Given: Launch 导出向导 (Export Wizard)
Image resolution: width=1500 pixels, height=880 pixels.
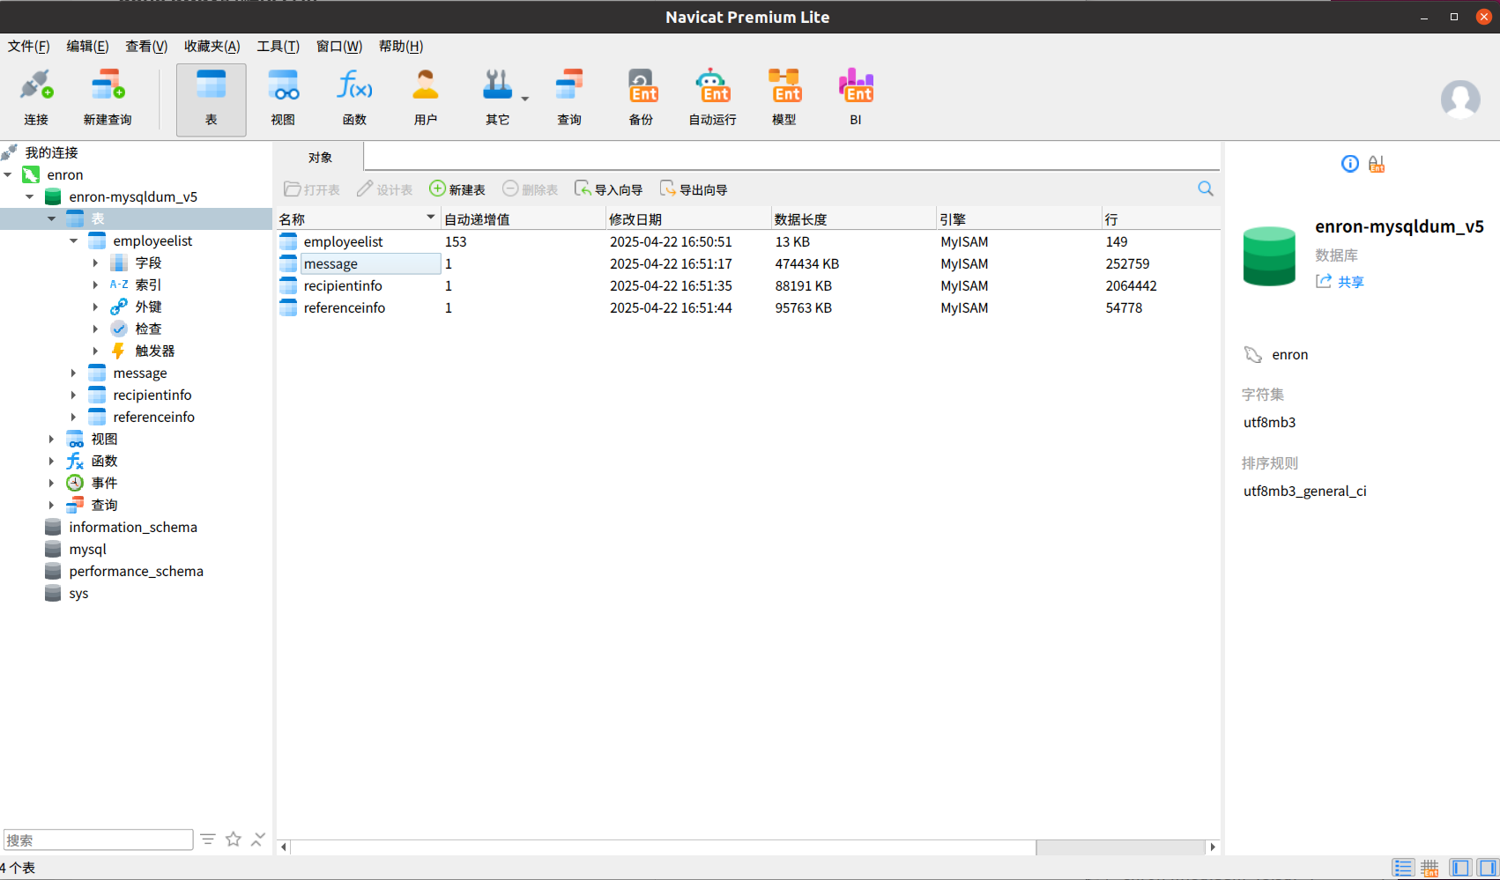Looking at the screenshot, I should [694, 189].
